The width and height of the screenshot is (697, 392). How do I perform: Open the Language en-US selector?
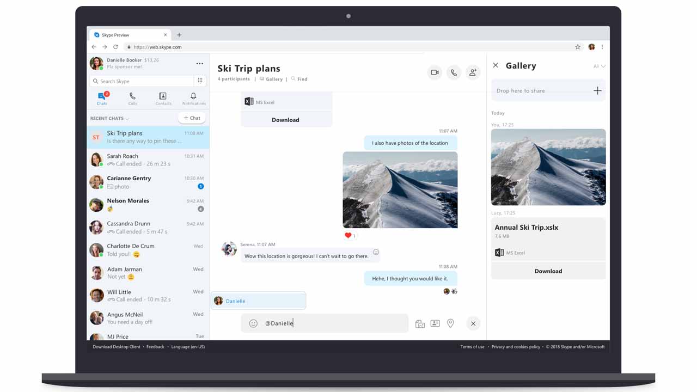[x=187, y=347]
